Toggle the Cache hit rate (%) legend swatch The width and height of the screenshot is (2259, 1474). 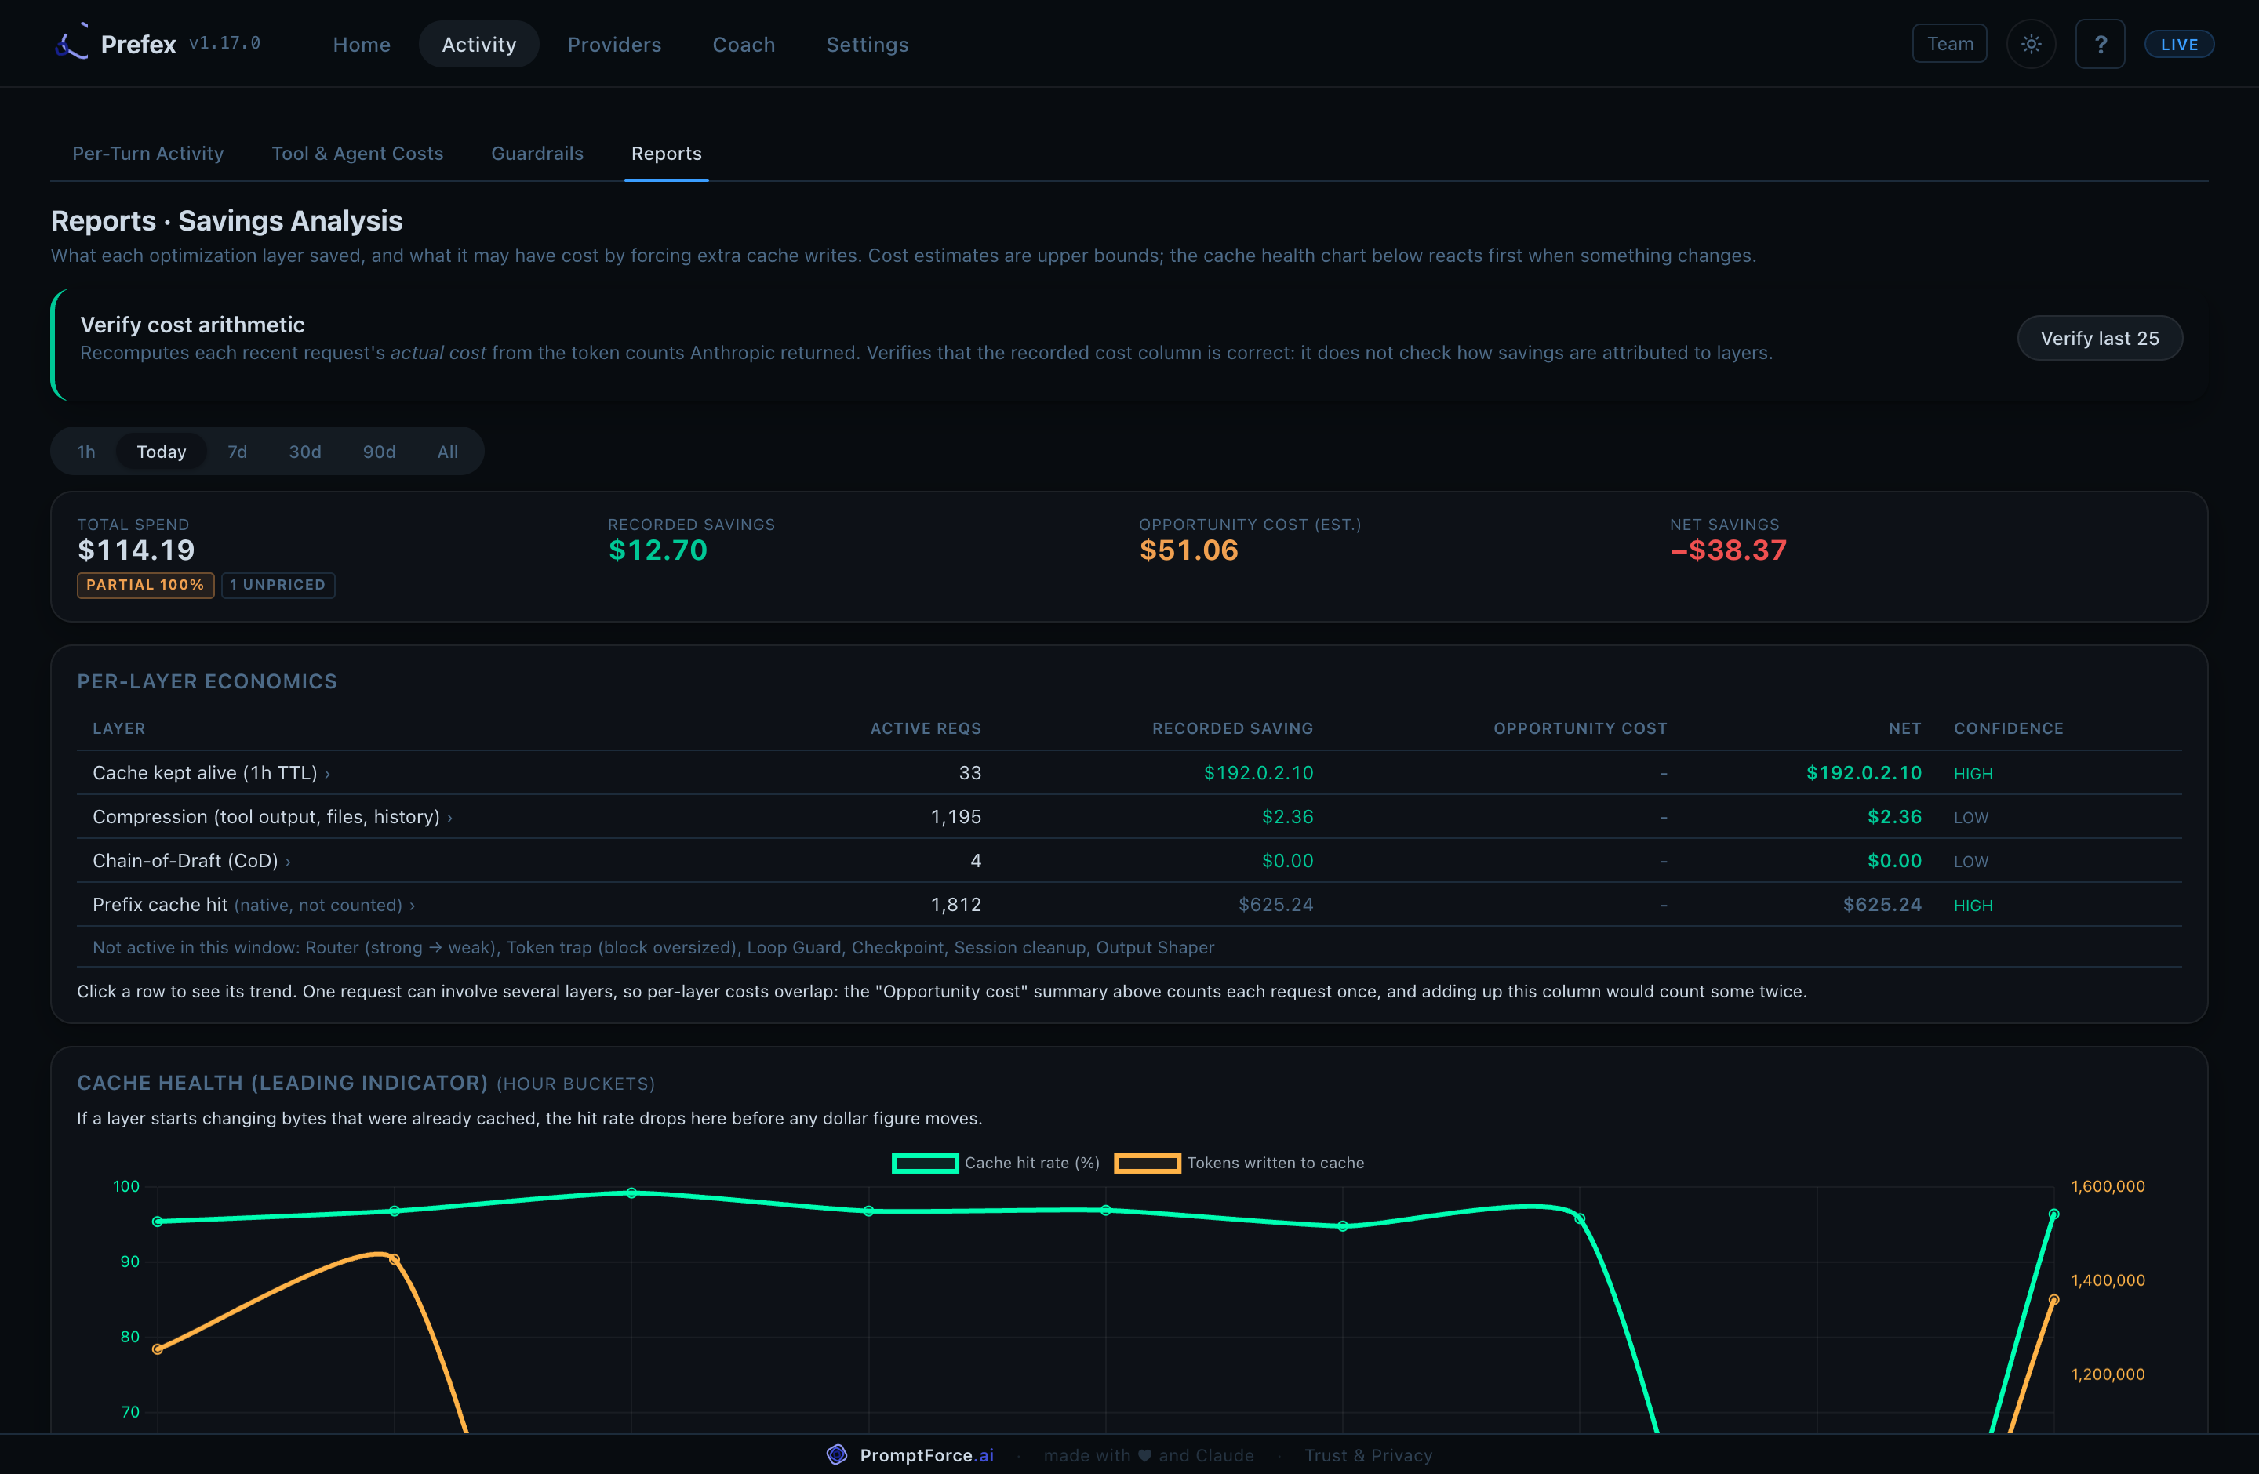pyautogui.click(x=925, y=1163)
